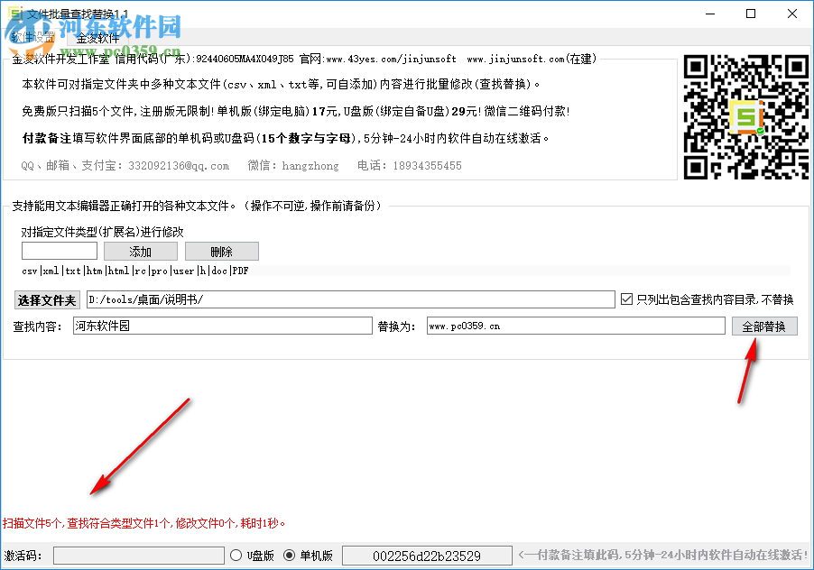
Task: Click the application icon in title bar
Action: (x=14, y=12)
